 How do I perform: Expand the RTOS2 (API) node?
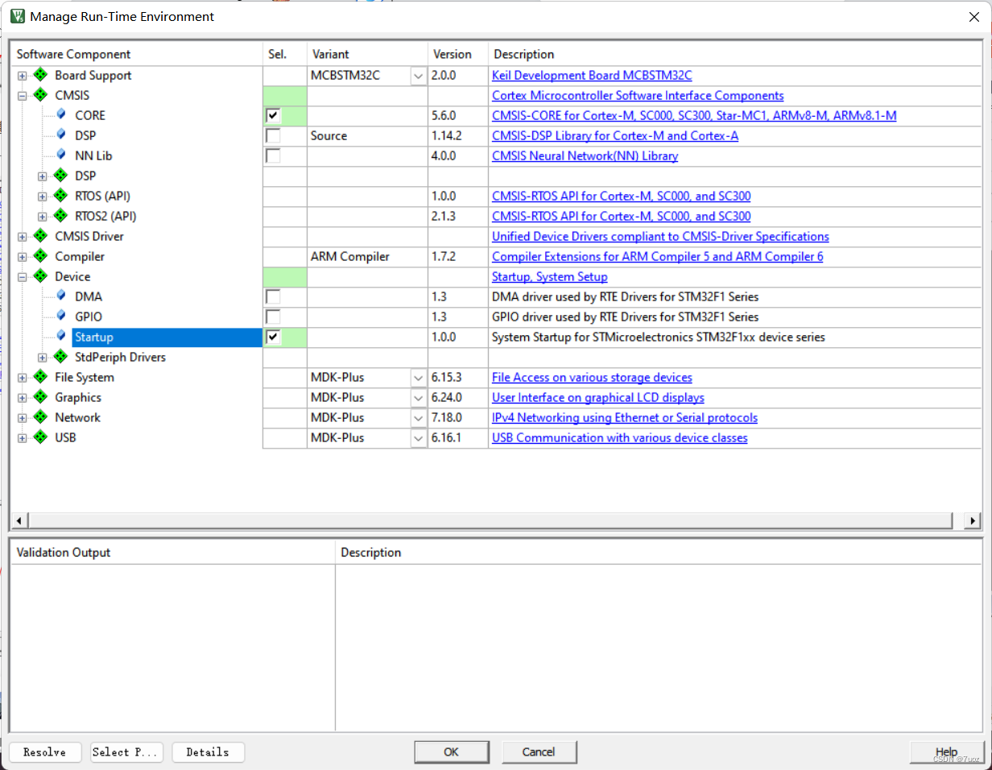point(43,217)
